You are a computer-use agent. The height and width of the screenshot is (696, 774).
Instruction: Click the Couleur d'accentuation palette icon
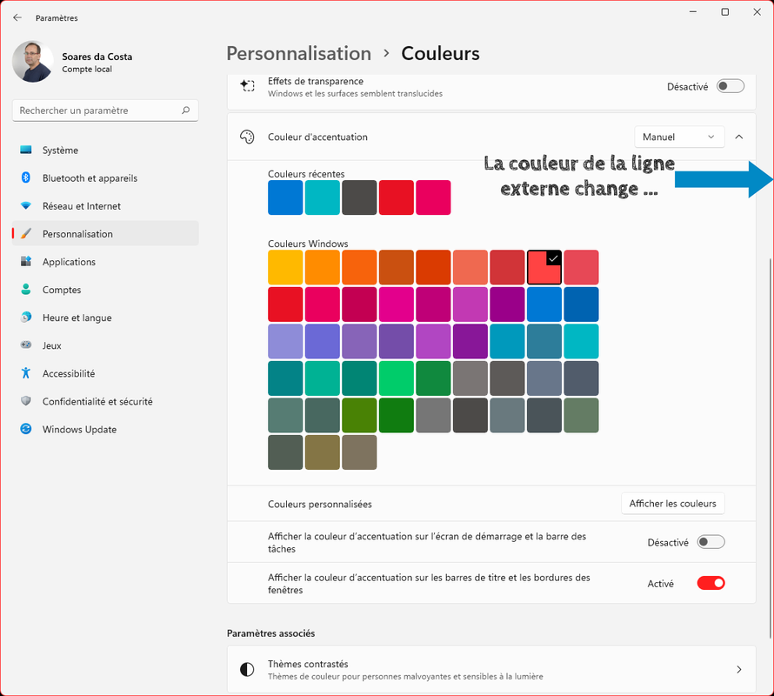247,137
